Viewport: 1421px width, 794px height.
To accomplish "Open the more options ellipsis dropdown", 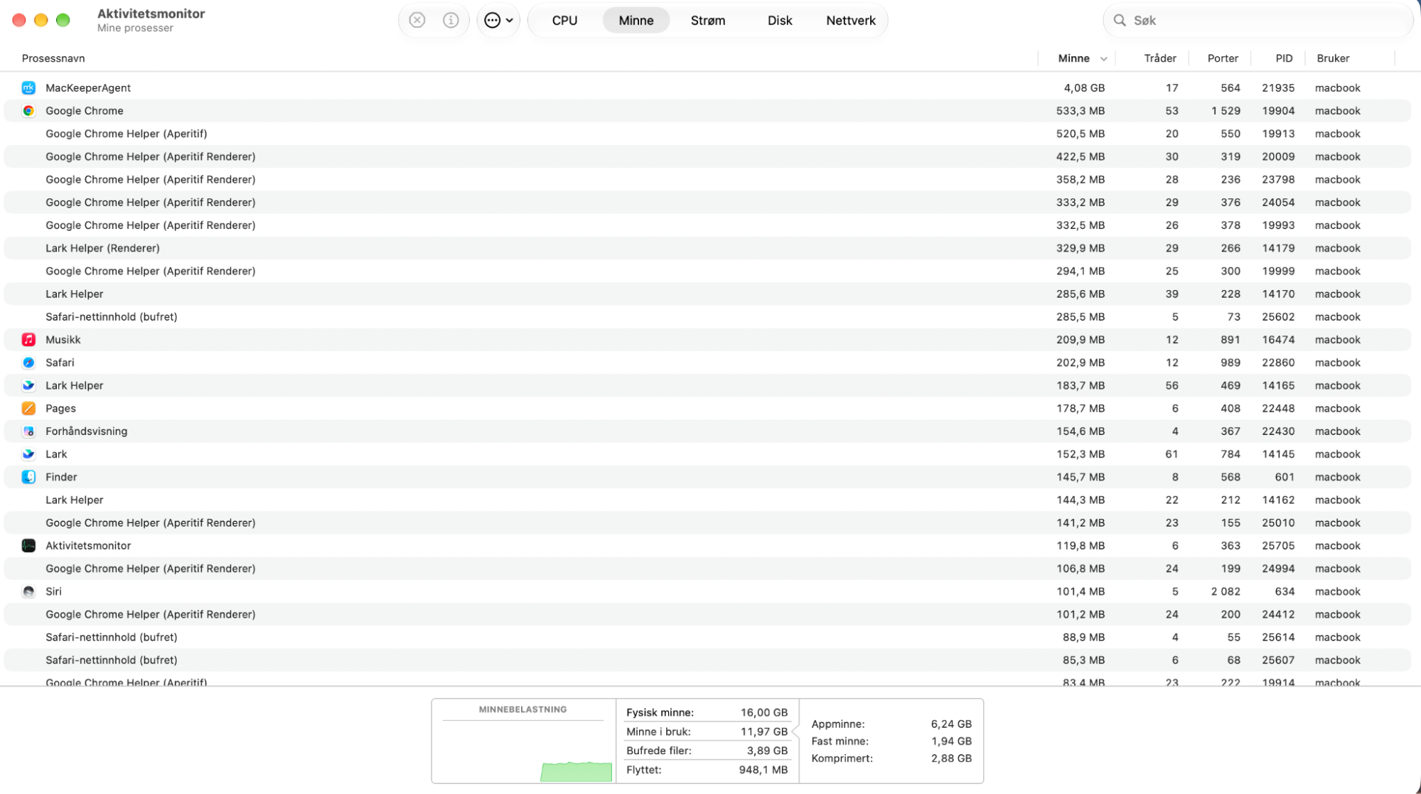I will coord(498,20).
